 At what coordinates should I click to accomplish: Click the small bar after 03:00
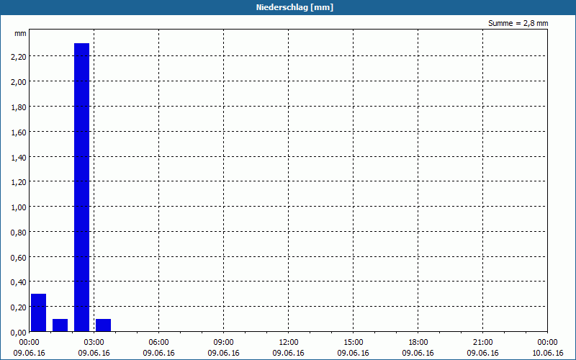[103, 325]
